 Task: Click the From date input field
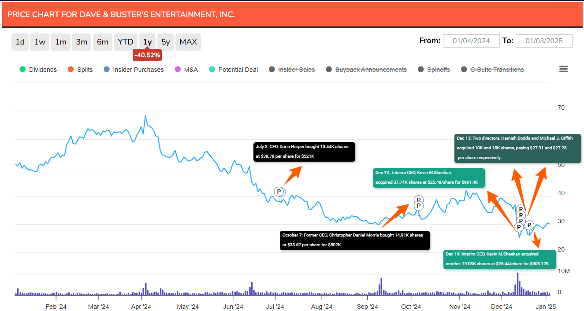[x=471, y=41]
